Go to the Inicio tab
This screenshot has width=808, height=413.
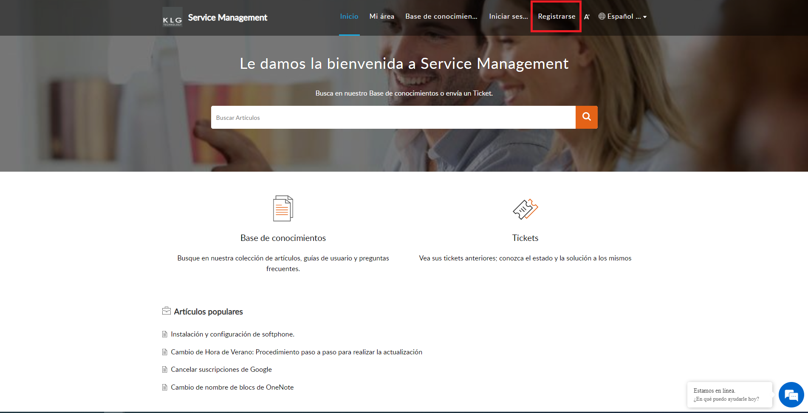pyautogui.click(x=349, y=17)
